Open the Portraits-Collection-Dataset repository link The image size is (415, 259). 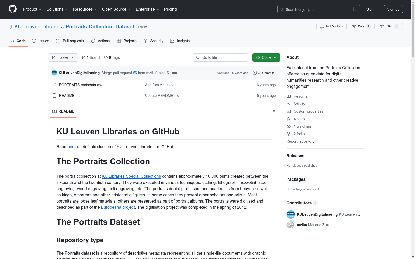[100, 27]
